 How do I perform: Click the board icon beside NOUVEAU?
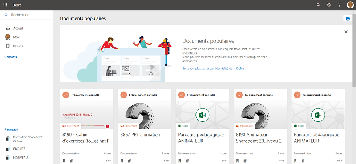(x=8, y=157)
